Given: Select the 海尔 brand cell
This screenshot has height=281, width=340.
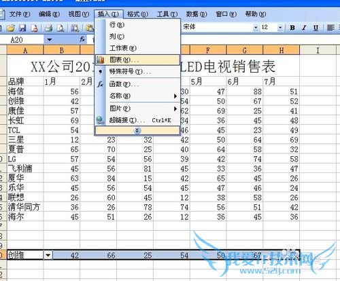Looking at the screenshot, I should 25,217.
